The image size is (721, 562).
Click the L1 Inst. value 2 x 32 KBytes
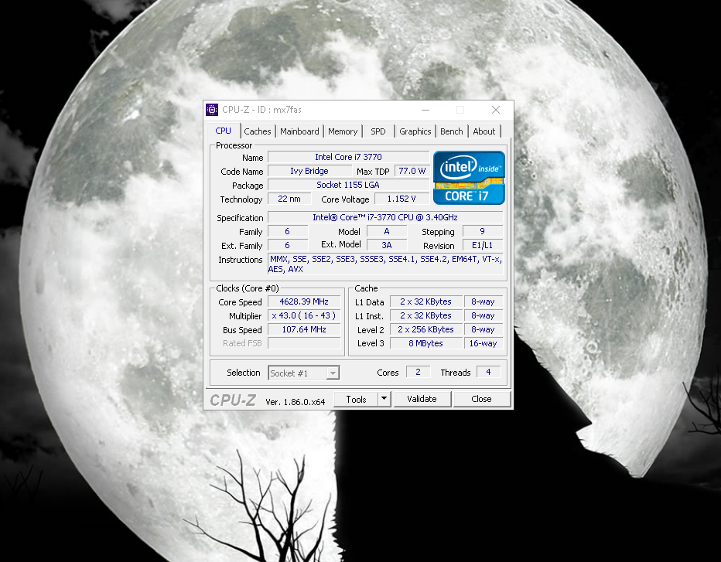coord(425,315)
